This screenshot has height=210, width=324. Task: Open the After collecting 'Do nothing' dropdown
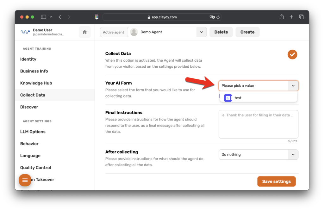[x=258, y=155]
